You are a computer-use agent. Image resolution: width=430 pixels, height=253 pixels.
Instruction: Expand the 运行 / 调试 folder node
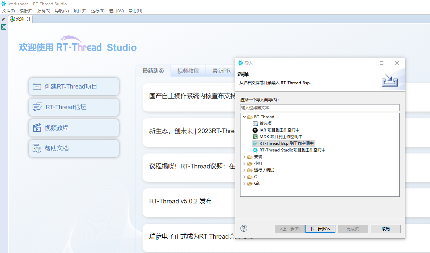click(244, 170)
